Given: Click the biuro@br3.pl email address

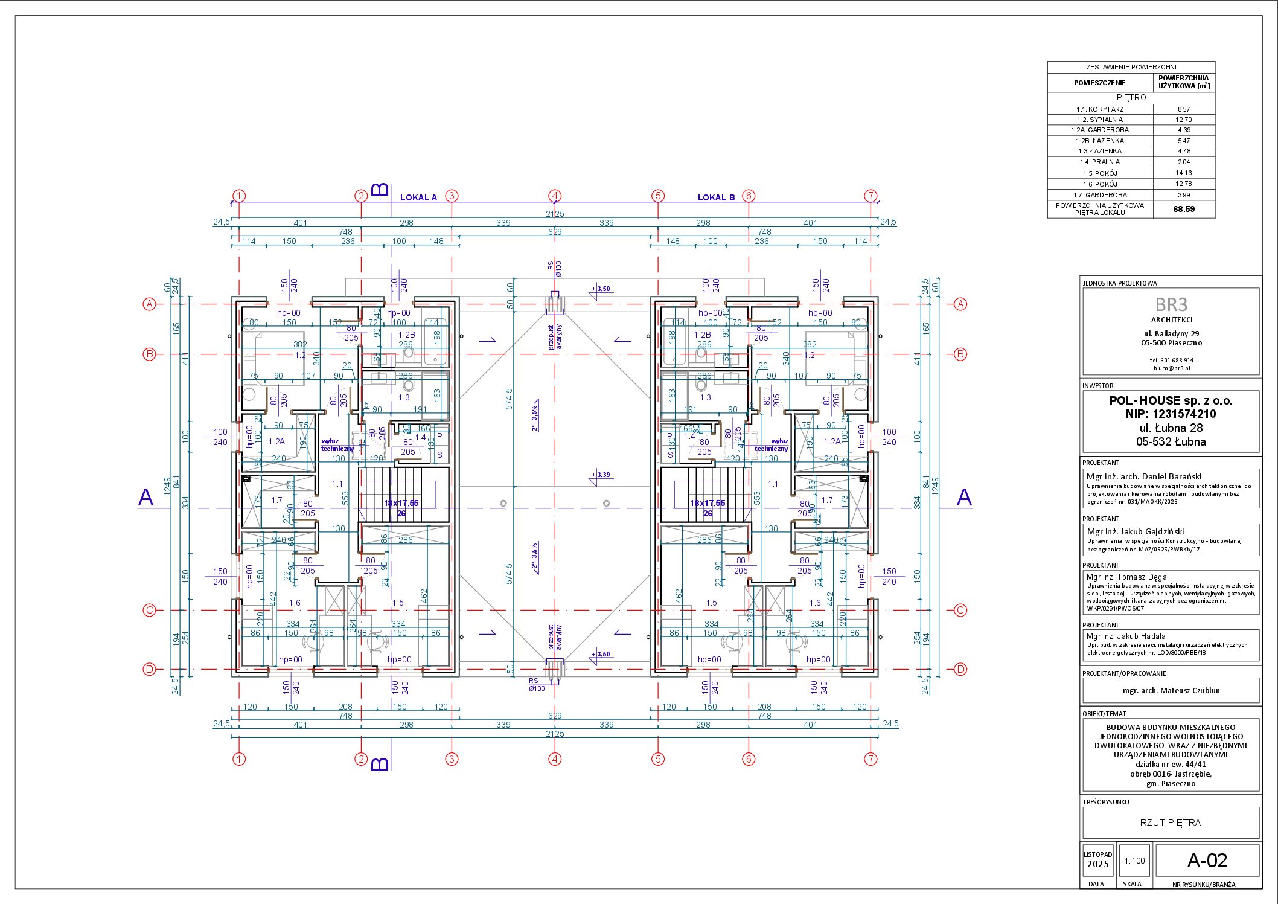Looking at the screenshot, I should click(x=1171, y=368).
